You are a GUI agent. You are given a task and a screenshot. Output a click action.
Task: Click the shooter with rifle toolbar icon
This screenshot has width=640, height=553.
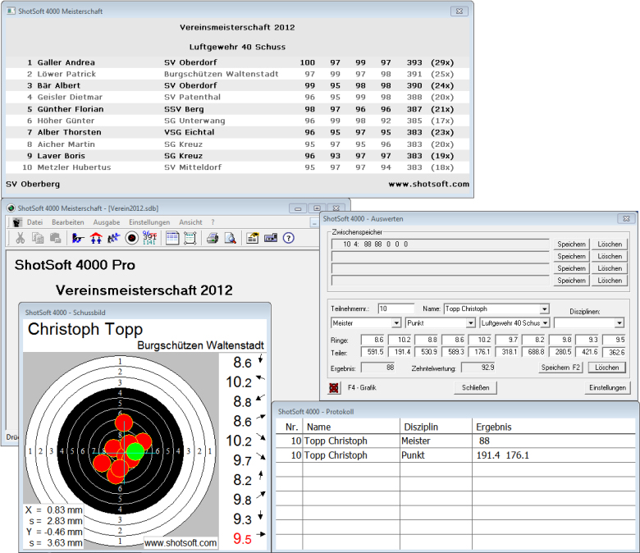(x=78, y=238)
